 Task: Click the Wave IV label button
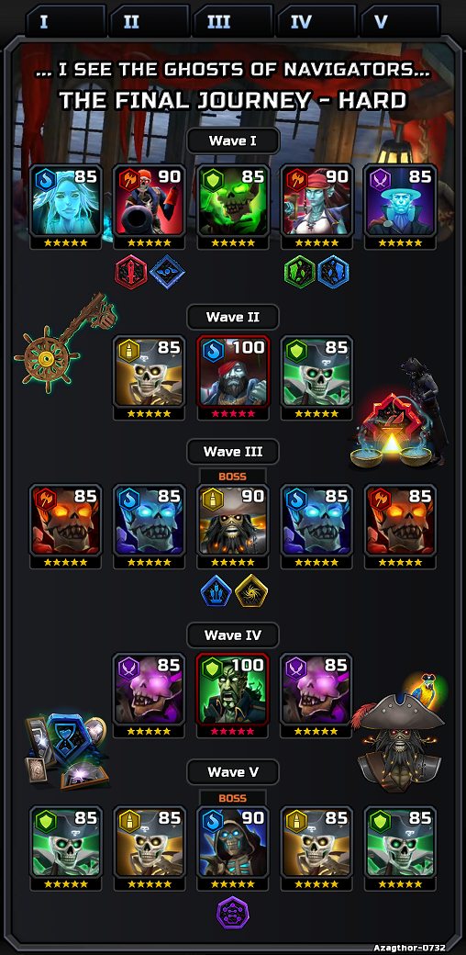233,635
